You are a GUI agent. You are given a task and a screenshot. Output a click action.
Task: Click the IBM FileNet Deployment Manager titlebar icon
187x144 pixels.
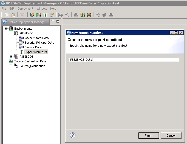3,3
